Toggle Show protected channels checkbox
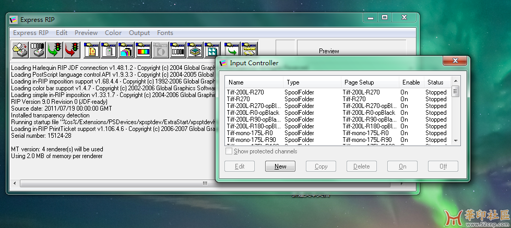The width and height of the screenshot is (511, 228). point(229,151)
